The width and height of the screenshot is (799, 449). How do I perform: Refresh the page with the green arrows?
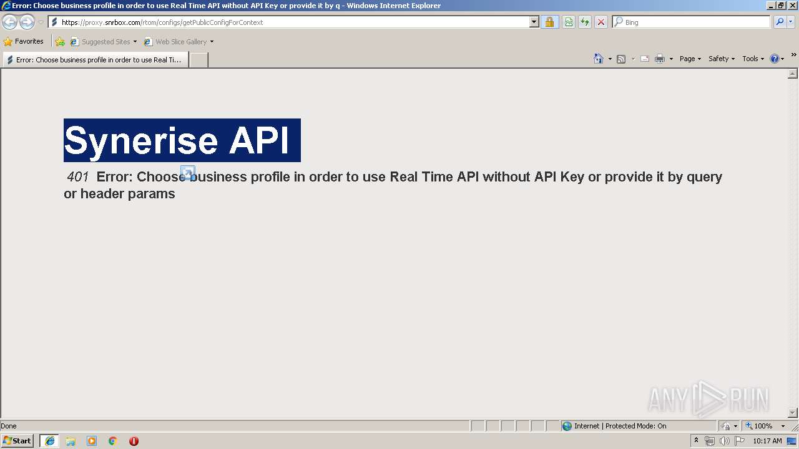point(585,22)
